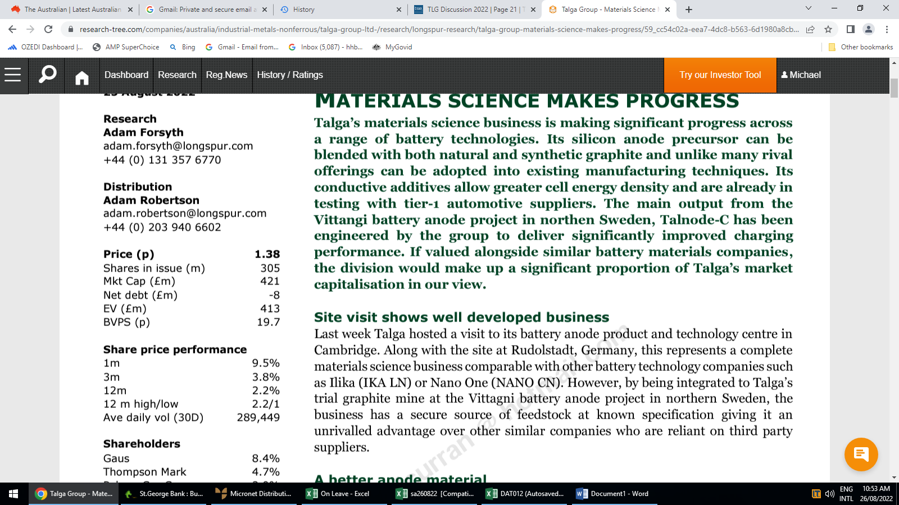Open Research in site navigation
899x505 pixels.
click(177, 75)
